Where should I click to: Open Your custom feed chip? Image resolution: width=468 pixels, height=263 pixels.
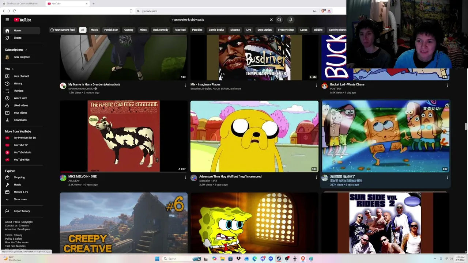click(x=63, y=30)
